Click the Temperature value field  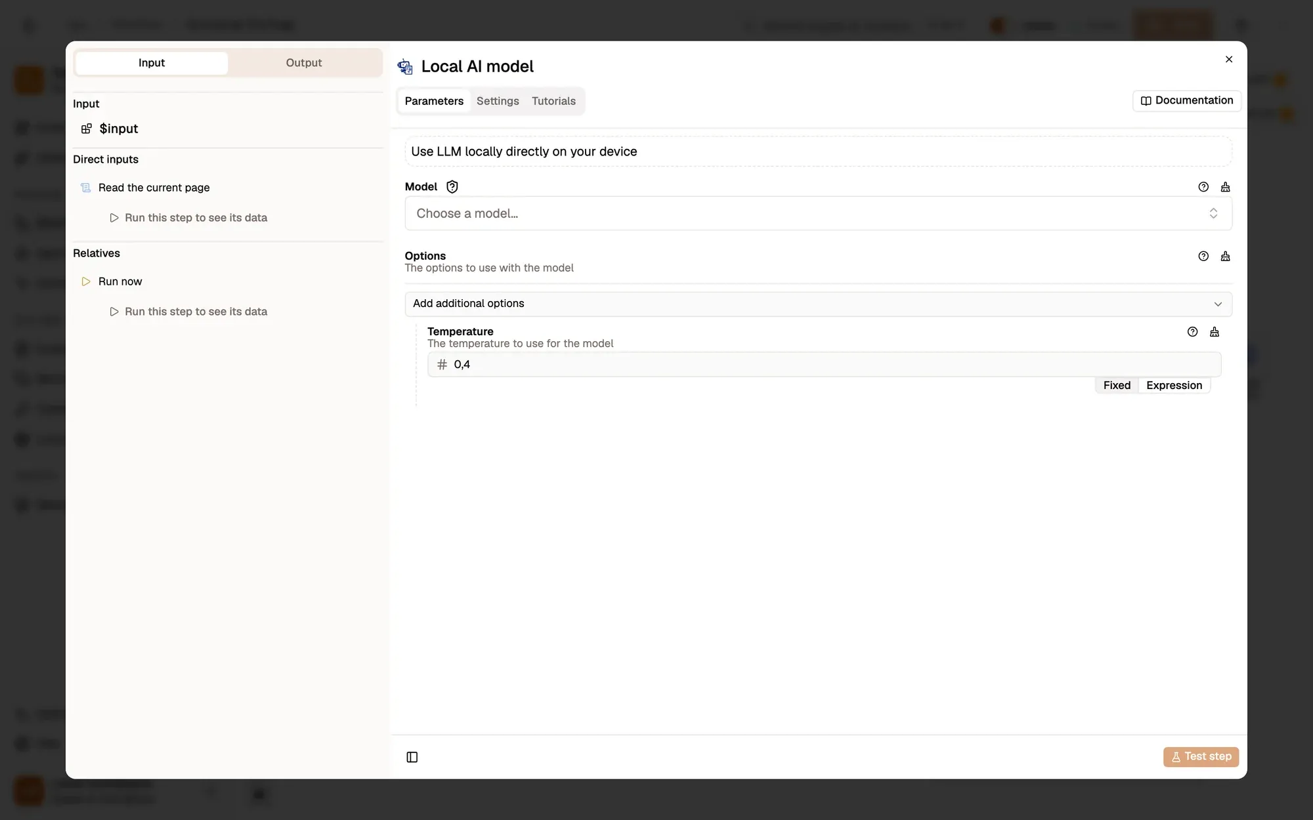point(824,365)
